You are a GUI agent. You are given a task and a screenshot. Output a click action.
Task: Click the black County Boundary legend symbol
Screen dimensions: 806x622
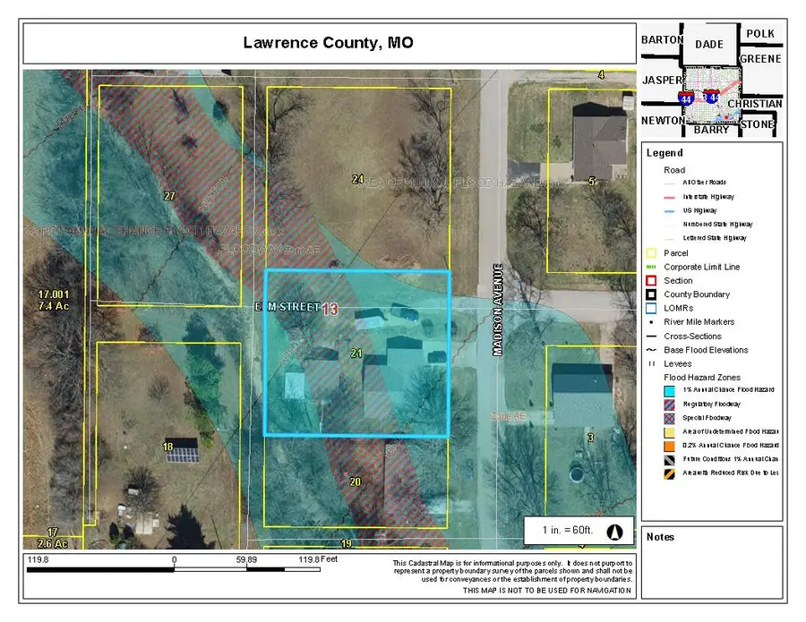652,294
